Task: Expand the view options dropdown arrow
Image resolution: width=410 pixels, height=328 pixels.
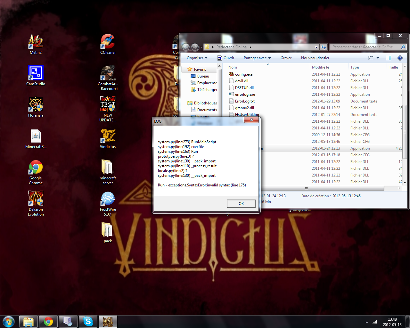Action: pyautogui.click(x=378, y=58)
